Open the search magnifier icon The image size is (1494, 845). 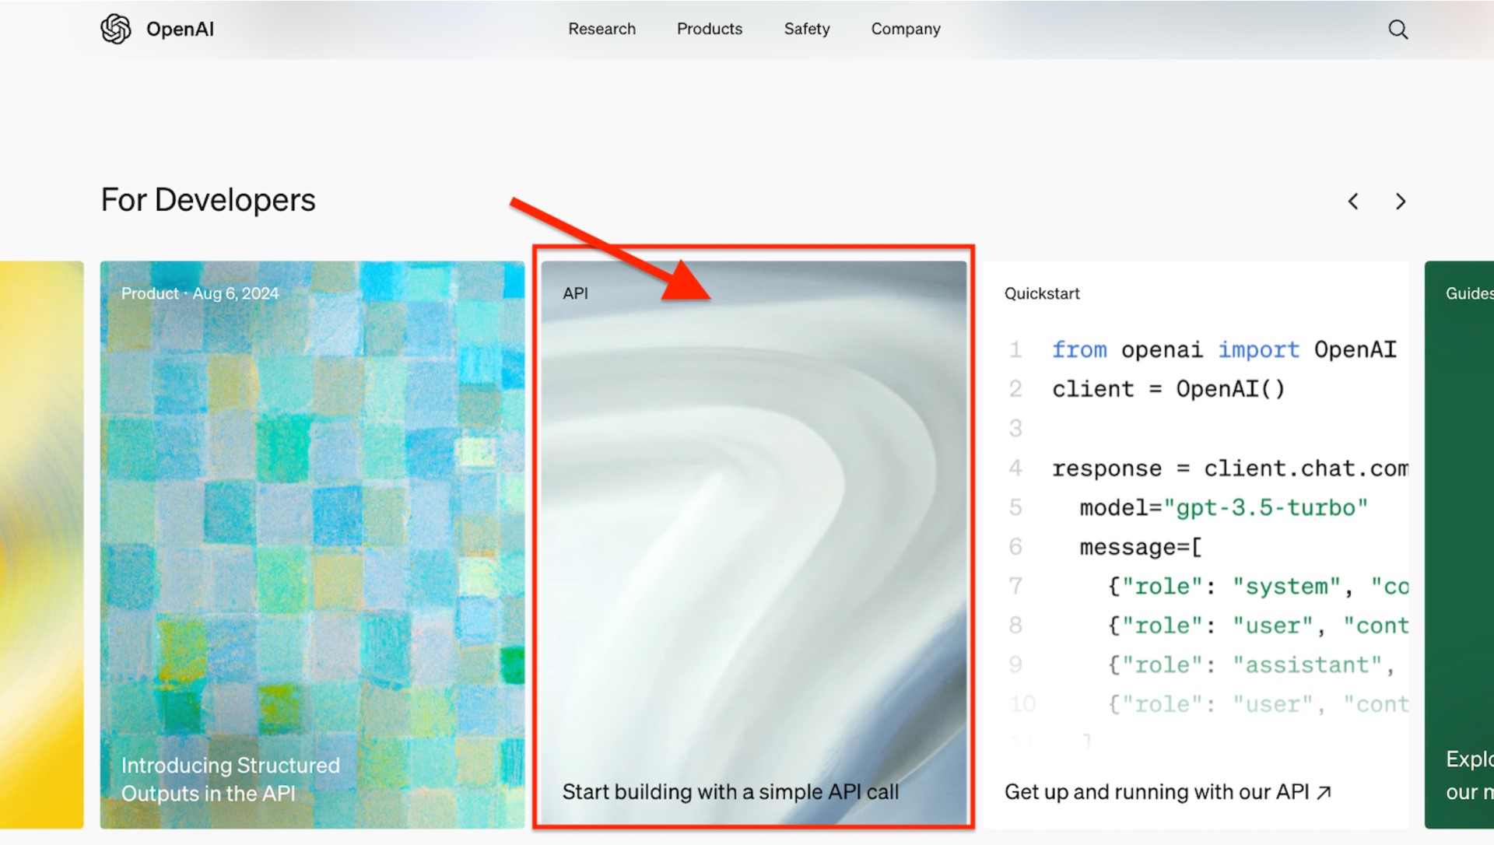tap(1398, 30)
